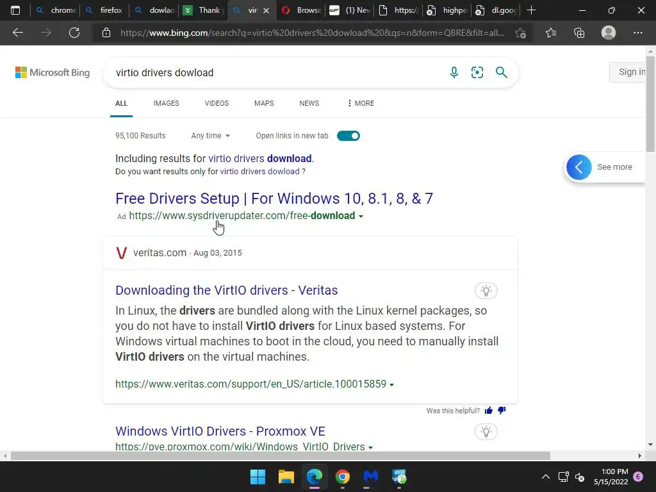The image size is (656, 492).
Task: Give thumbs up for helpful result
Action: 489,411
